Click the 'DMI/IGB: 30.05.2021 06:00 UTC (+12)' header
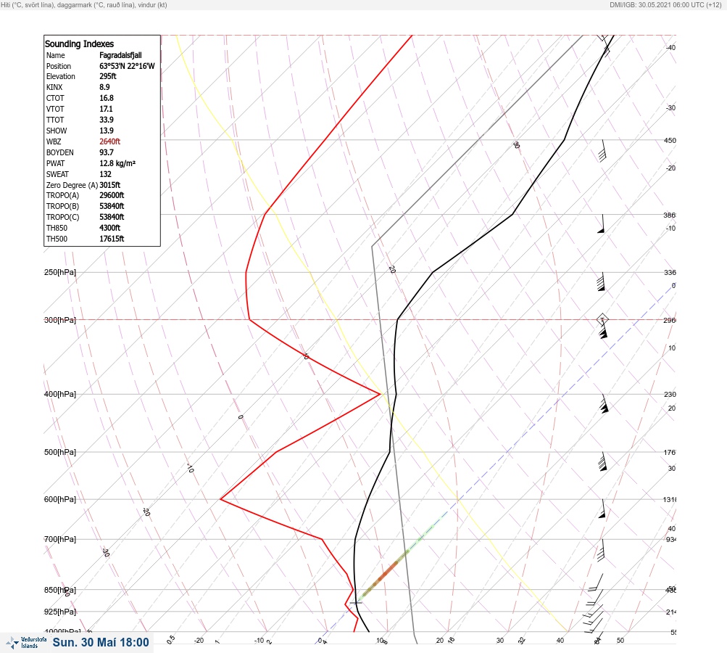Screen dimensions: 727x653 pyautogui.click(x=666, y=4)
